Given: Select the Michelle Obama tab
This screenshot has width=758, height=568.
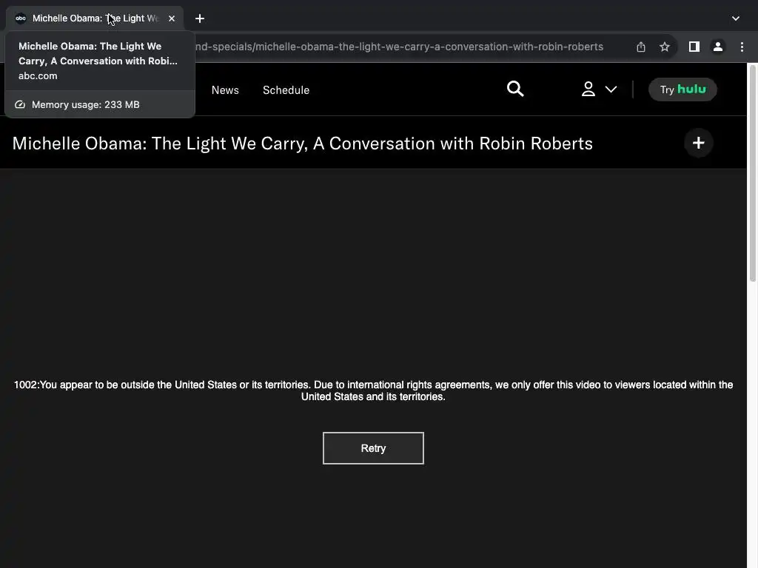Looking at the screenshot, I should point(95,18).
